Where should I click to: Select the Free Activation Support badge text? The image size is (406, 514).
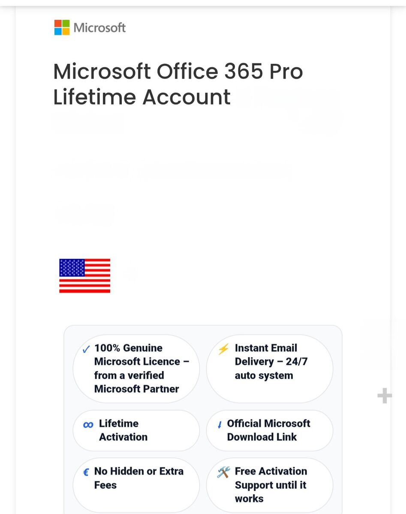tap(271, 485)
